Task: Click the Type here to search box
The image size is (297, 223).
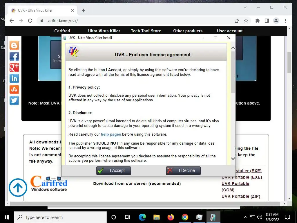Action: point(60,217)
